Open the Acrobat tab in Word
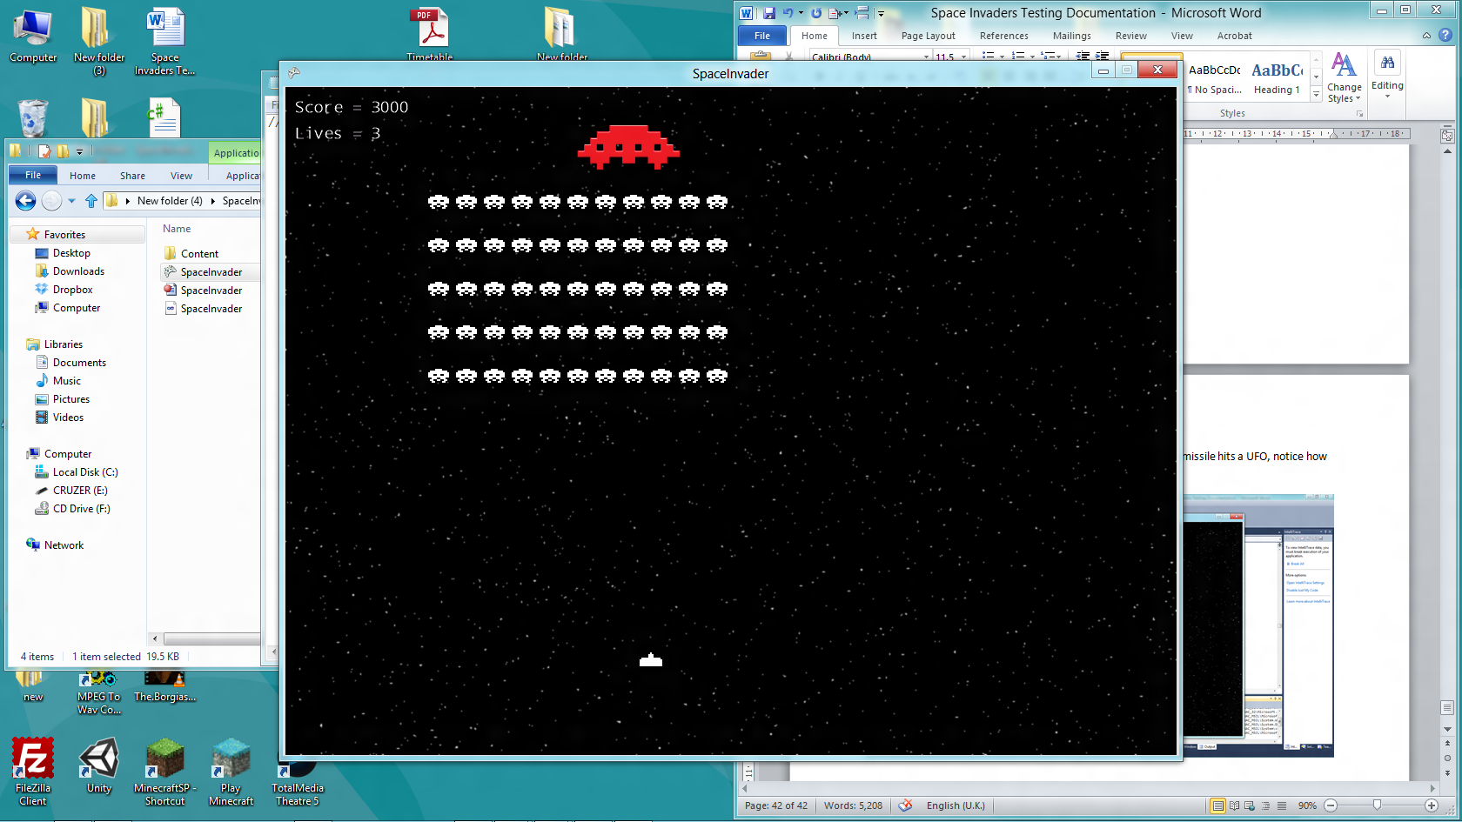Screen dimensions: 1462x822 [1235, 36]
